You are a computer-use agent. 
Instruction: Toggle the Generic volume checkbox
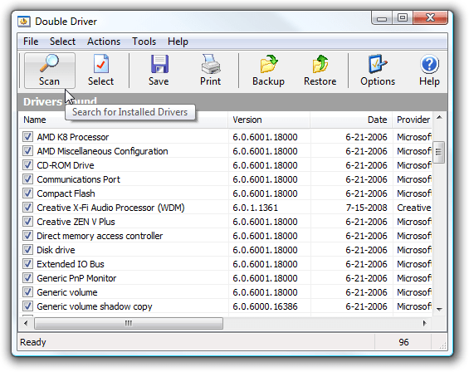click(x=27, y=292)
